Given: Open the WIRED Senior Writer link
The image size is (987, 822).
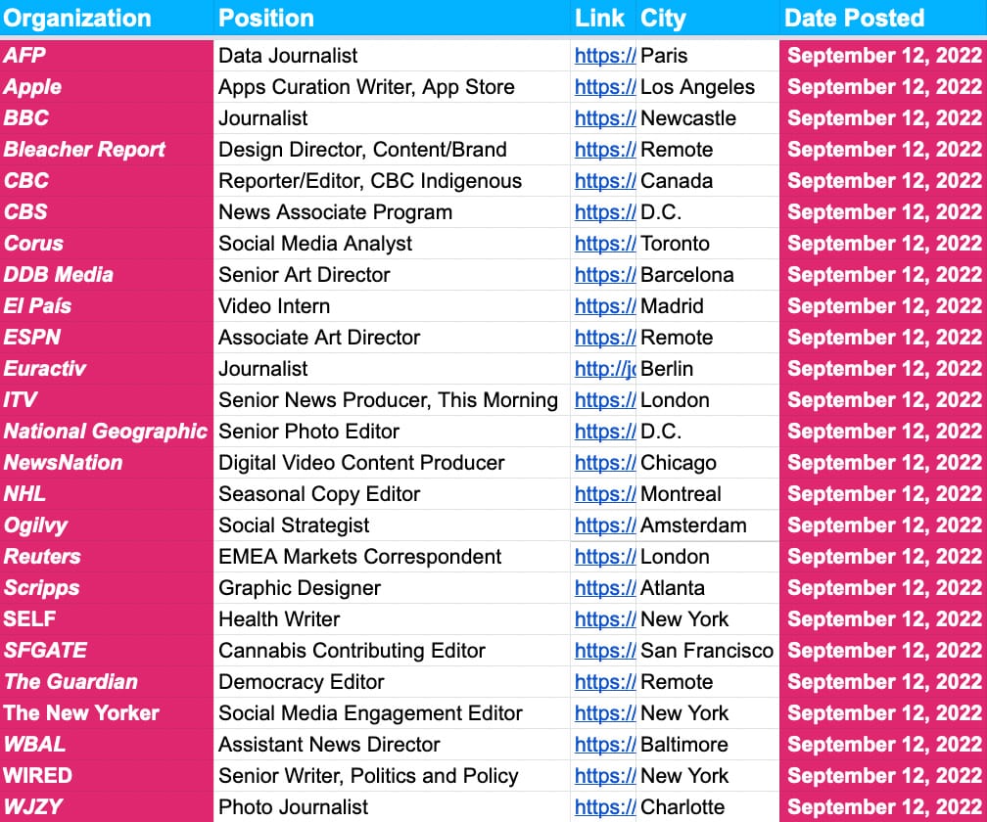Looking at the screenshot, I should point(604,776).
